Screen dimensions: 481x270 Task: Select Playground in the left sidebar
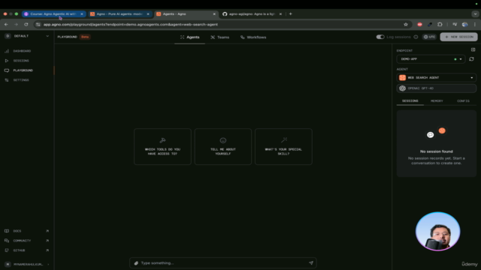pos(23,70)
